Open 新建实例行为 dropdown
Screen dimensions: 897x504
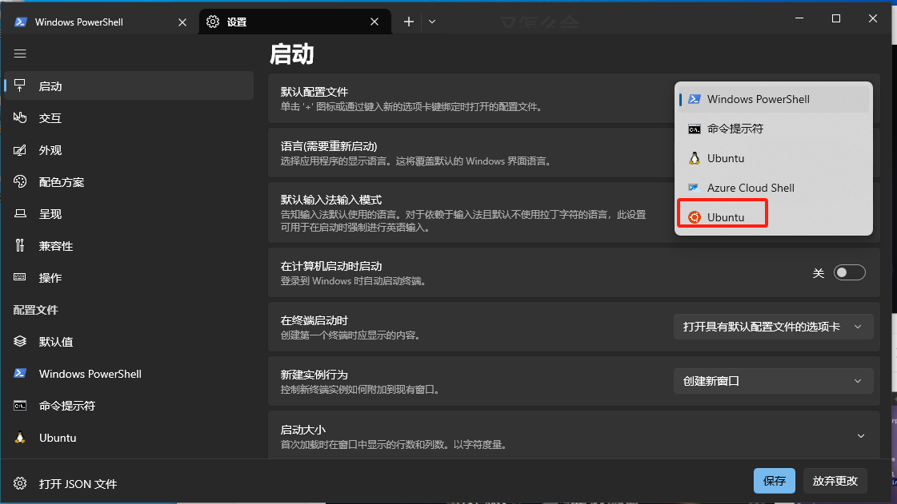pos(774,381)
